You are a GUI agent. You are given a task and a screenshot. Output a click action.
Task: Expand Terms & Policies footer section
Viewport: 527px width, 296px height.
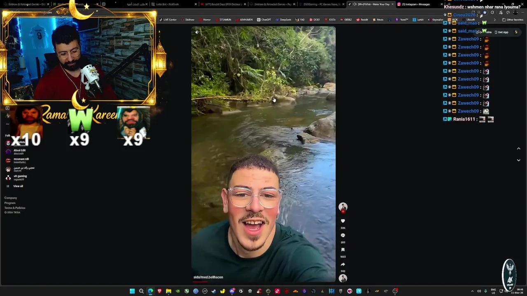click(x=15, y=208)
